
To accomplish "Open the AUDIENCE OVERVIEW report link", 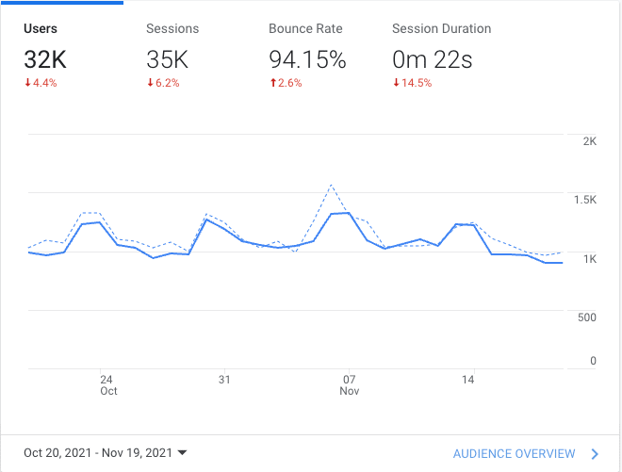I will tap(515, 453).
